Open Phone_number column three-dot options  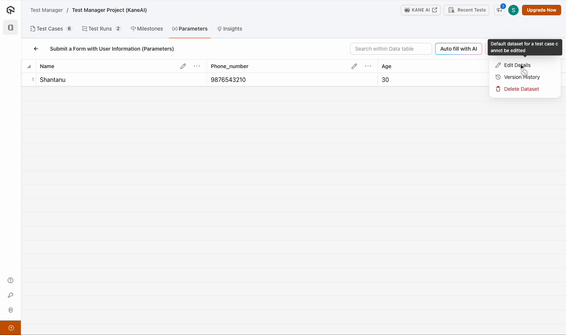[x=368, y=66]
